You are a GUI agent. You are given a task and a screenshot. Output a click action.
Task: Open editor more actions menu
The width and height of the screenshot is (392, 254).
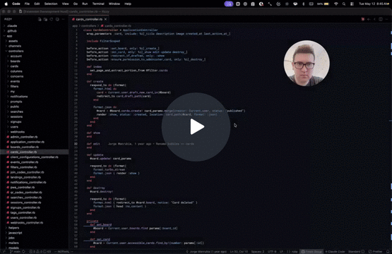pos(386,19)
